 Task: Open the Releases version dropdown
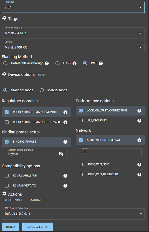pos(141,7)
